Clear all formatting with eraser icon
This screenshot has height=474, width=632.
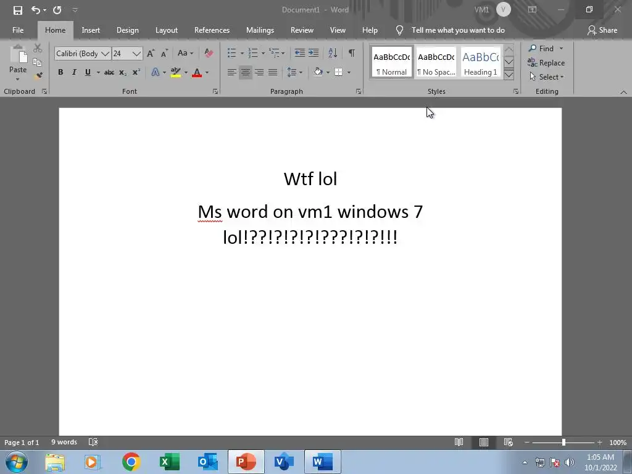tap(209, 53)
